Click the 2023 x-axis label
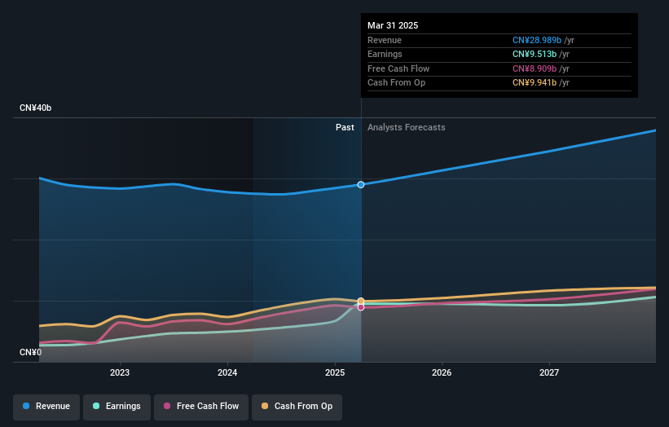Viewport: 669px width, 427px height. click(120, 372)
